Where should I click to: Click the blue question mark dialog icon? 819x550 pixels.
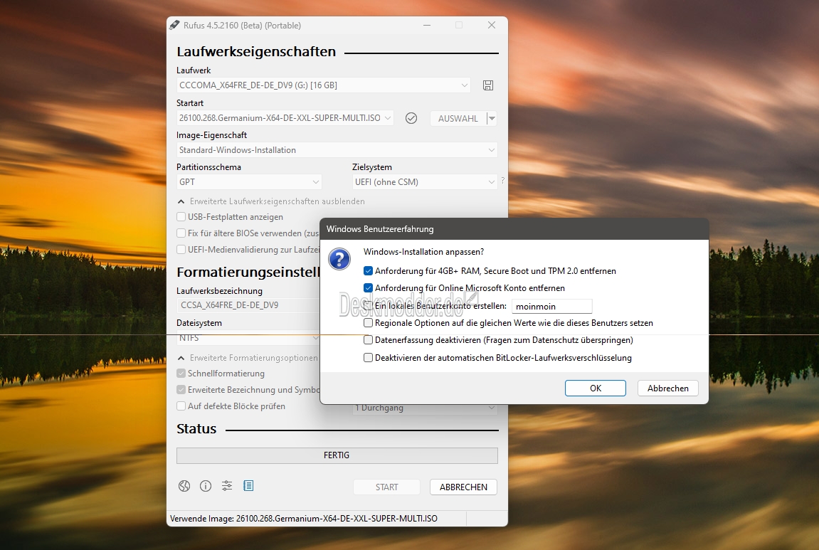(x=339, y=259)
